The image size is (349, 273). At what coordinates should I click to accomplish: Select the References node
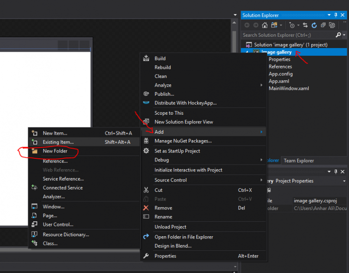(280, 67)
